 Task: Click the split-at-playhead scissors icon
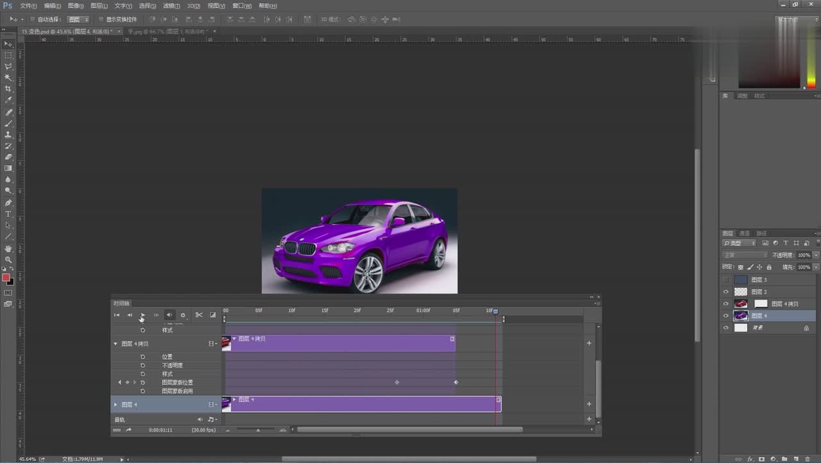199,315
